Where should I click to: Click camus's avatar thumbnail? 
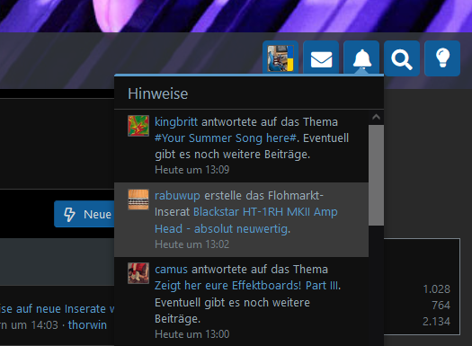(138, 273)
